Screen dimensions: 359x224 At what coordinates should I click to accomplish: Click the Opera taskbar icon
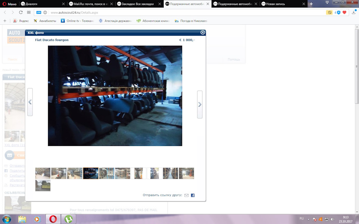[53, 220]
